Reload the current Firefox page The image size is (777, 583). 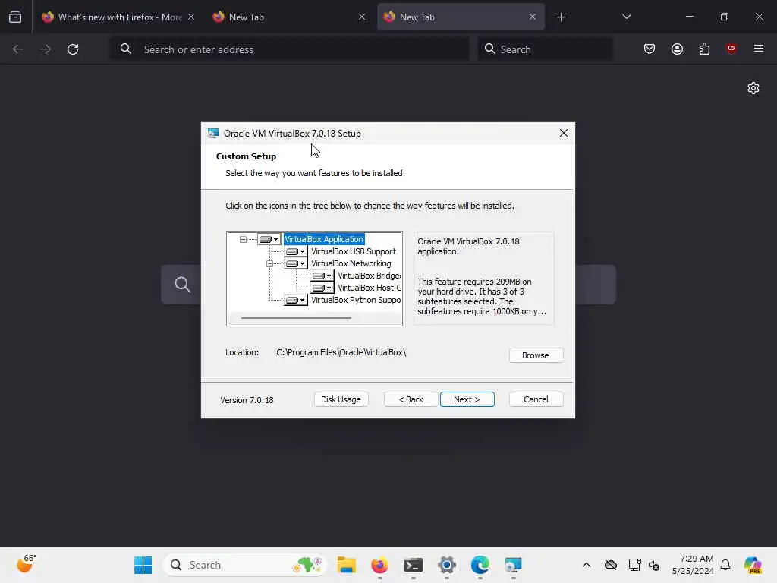point(73,49)
